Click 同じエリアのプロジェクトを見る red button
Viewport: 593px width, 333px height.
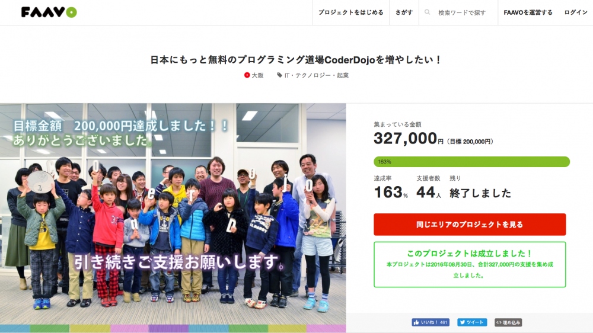(470, 225)
